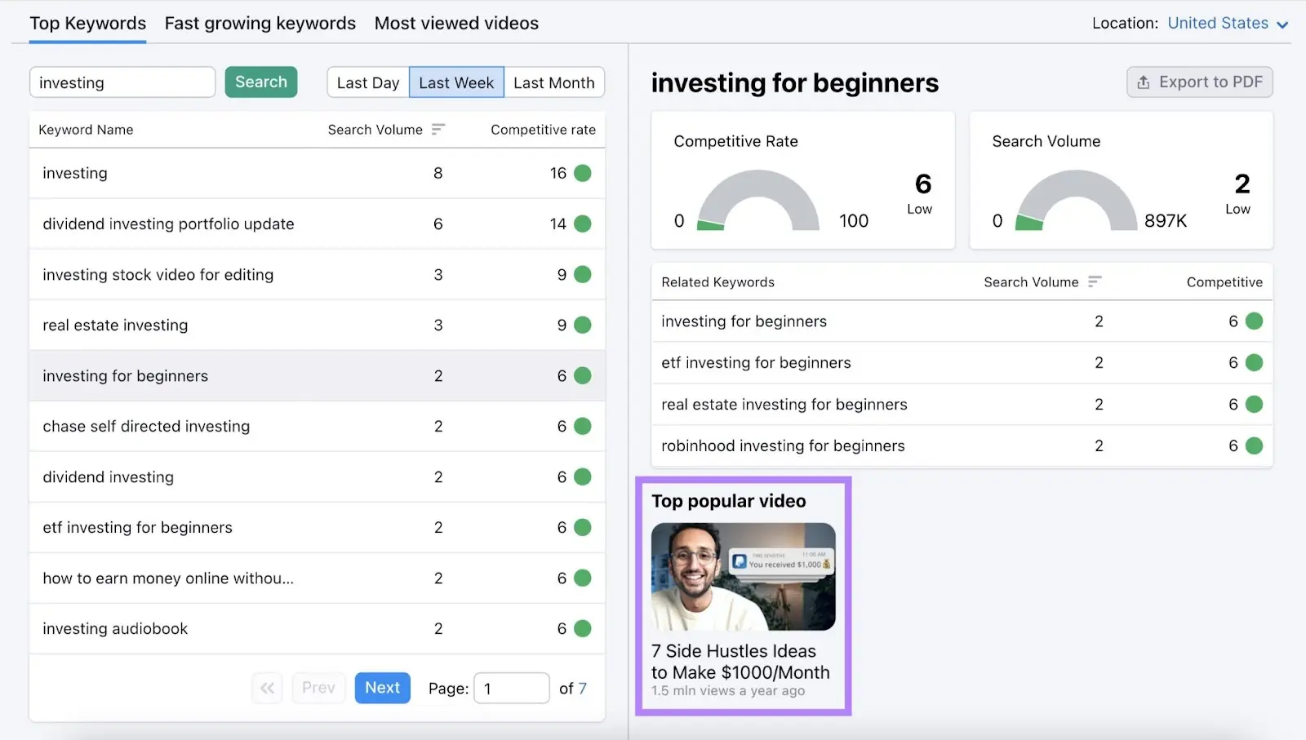Screen dimensions: 1306x740
Task: Select the Last Week time range
Action: click(x=456, y=82)
